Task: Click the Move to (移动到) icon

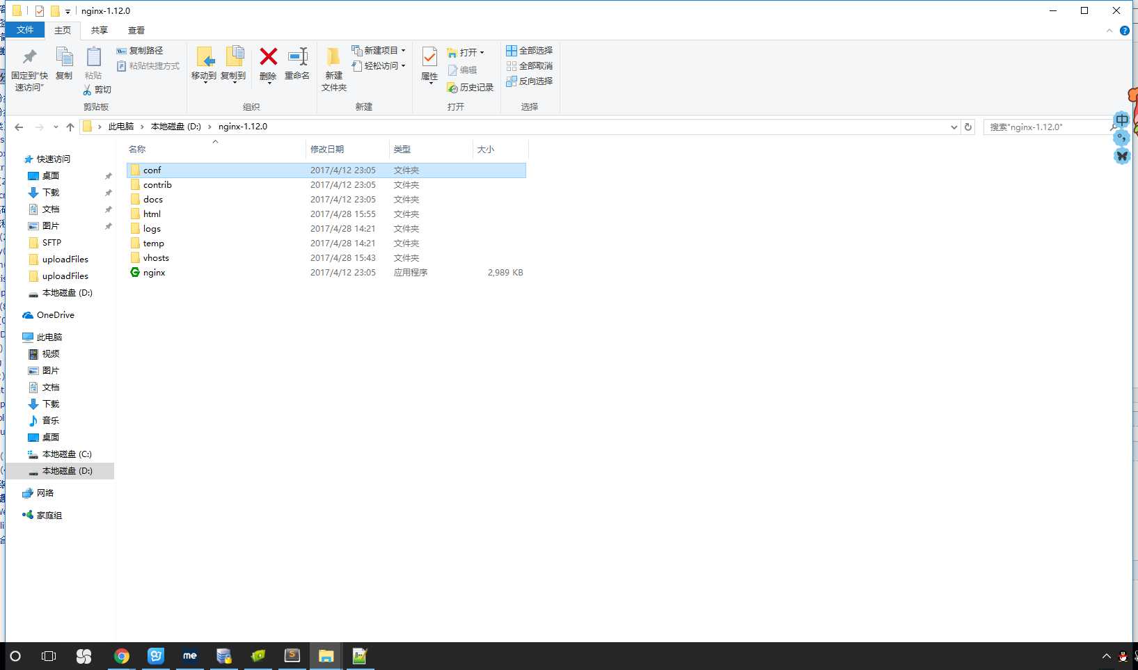Action: click(205, 57)
